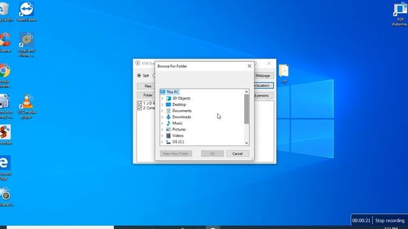The width and height of the screenshot is (408, 229).
Task: Click the OS (C:) drive icon
Action: (x=168, y=142)
